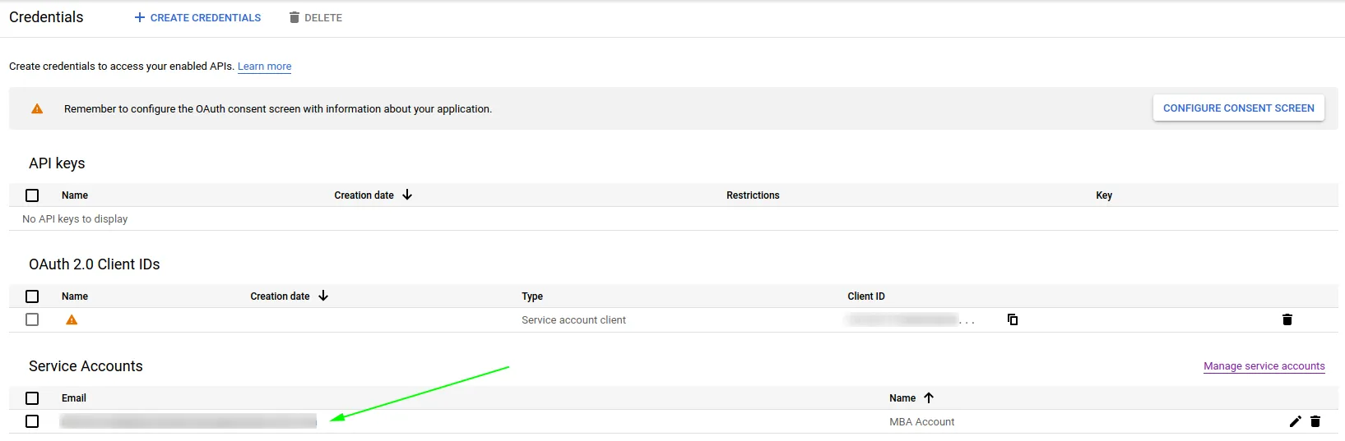The width and height of the screenshot is (1345, 441).
Task: Copy the OAuth Client ID
Action: pos(1013,319)
